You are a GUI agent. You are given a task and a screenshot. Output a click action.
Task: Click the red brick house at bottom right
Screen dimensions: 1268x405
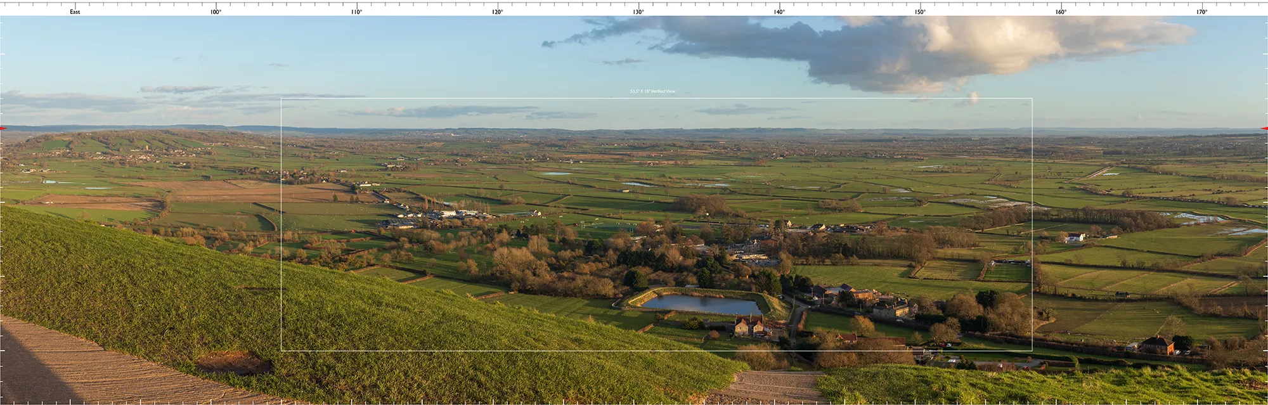[1157, 345]
